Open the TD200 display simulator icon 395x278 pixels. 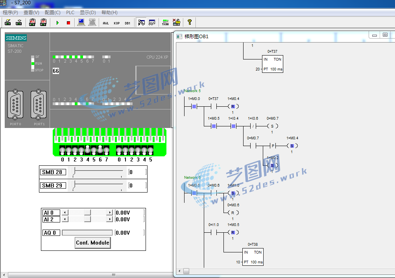click(x=165, y=23)
